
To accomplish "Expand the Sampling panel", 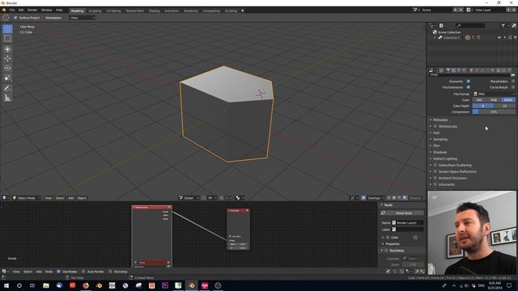I will click(x=440, y=139).
